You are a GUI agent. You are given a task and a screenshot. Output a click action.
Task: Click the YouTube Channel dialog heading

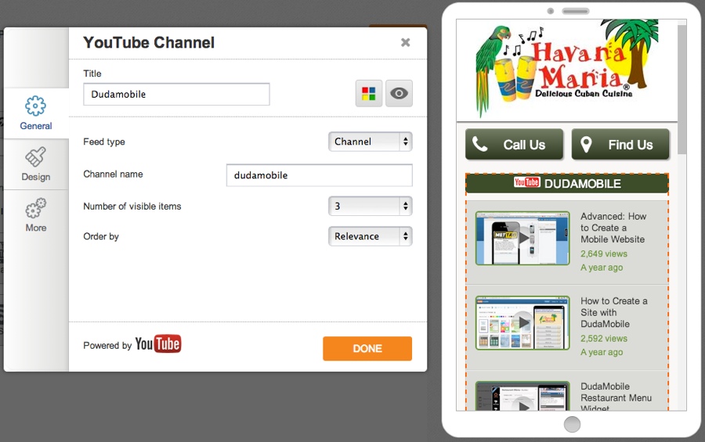click(x=149, y=43)
